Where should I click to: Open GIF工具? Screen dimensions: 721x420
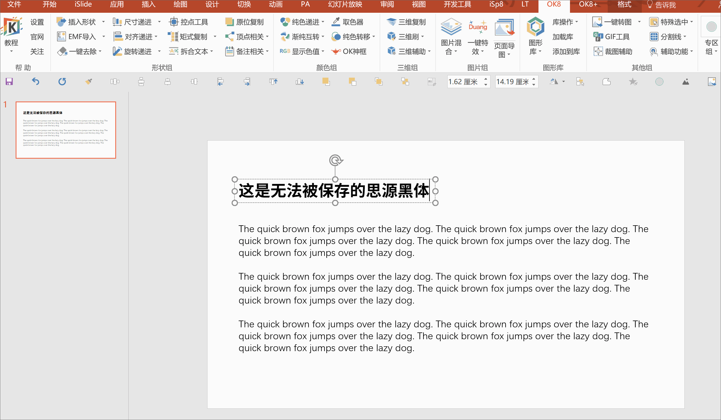611,37
